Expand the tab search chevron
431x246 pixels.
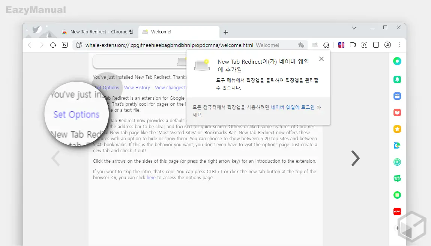[x=354, y=28]
